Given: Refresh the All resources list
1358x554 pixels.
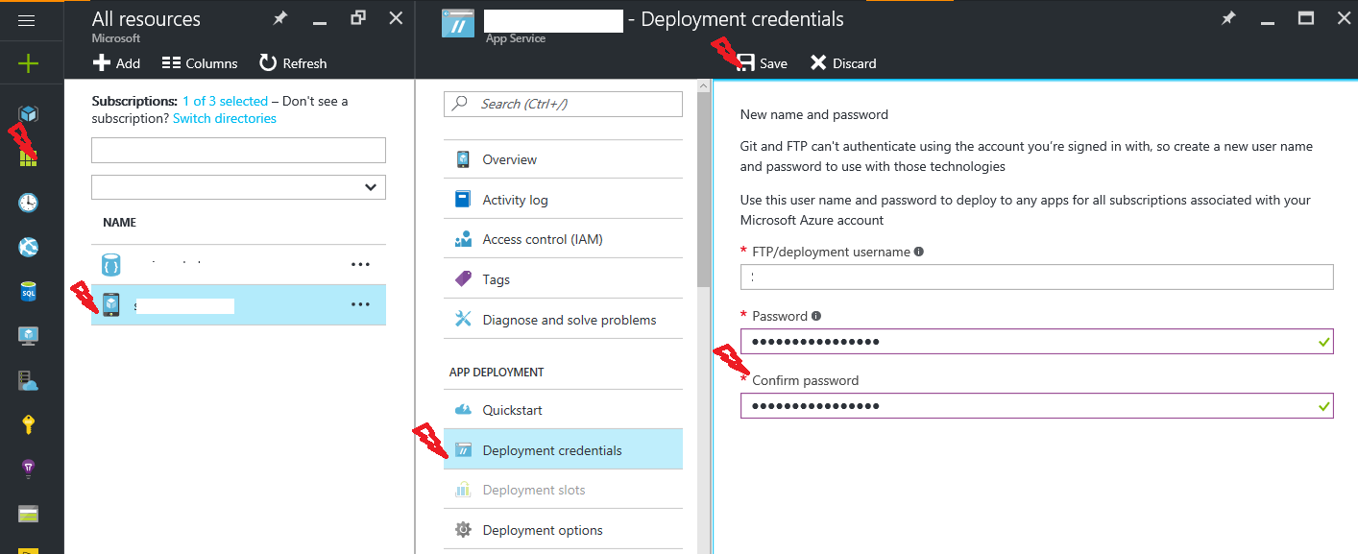Looking at the screenshot, I should (x=293, y=63).
